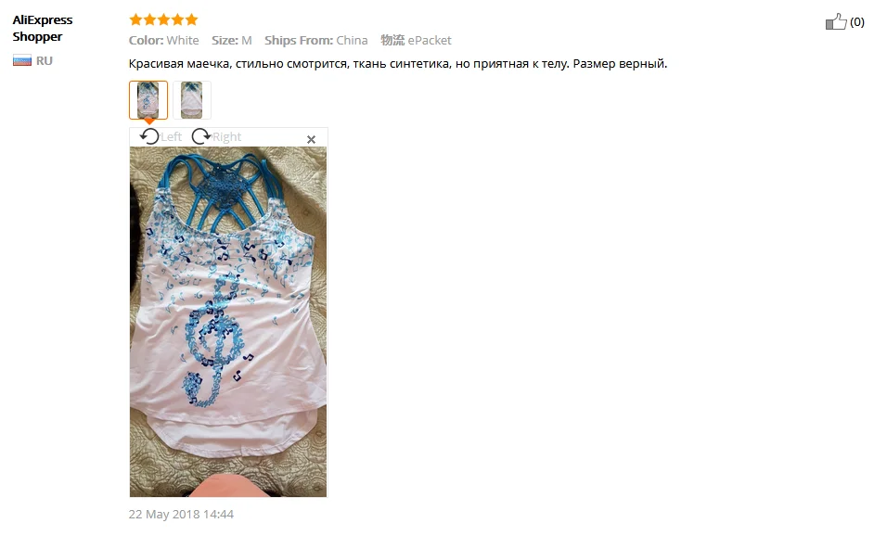Click the helpful vote count (0)
Screen dimensions: 887x536
(857, 22)
